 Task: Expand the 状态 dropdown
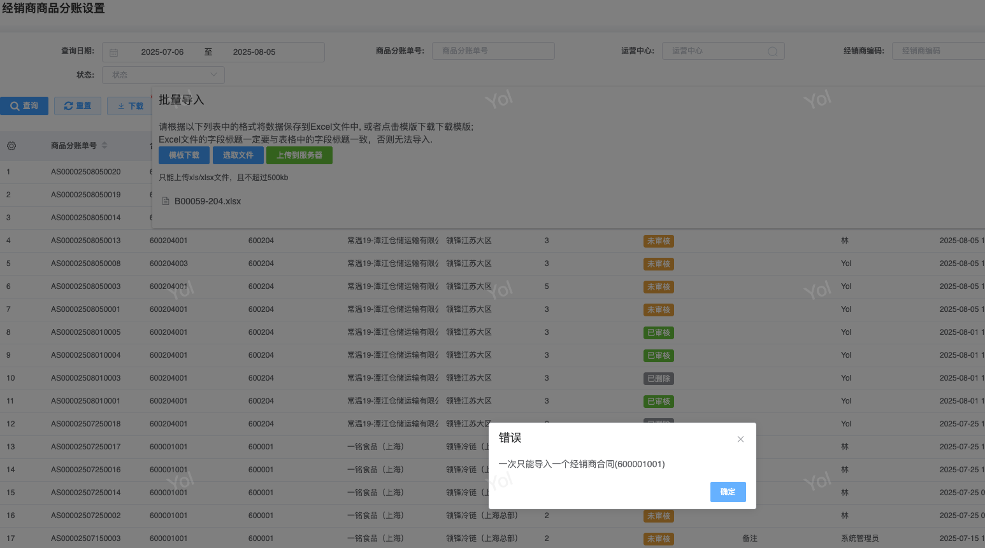[x=163, y=75]
